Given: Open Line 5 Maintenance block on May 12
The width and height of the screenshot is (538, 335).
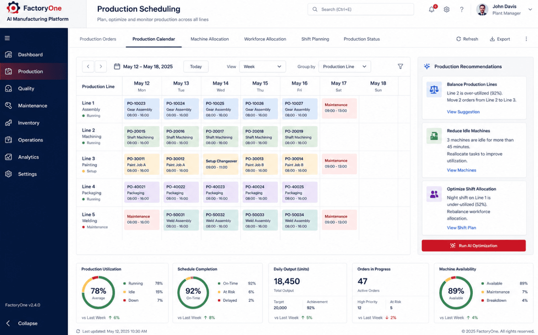Looking at the screenshot, I should [x=142, y=220].
